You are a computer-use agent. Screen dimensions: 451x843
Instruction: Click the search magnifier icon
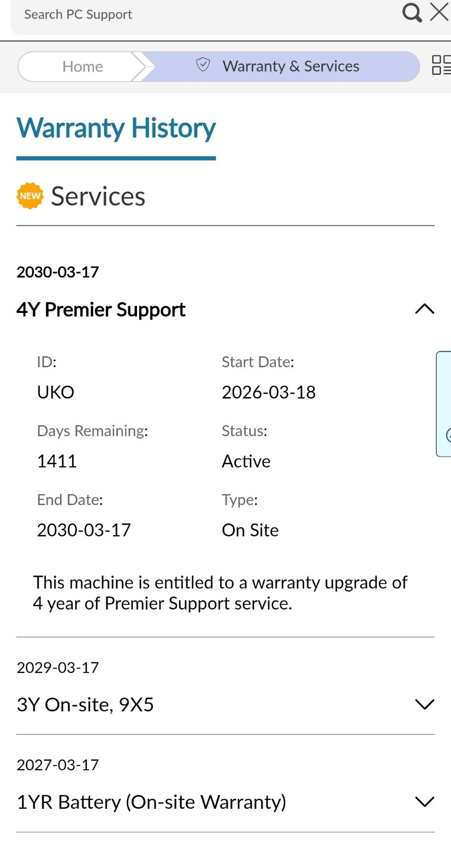coord(412,12)
